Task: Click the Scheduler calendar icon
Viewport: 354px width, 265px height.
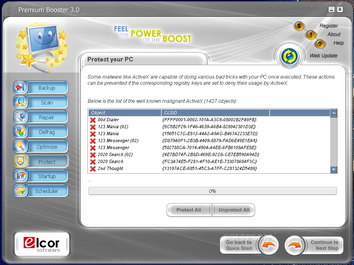Action: 21,190
